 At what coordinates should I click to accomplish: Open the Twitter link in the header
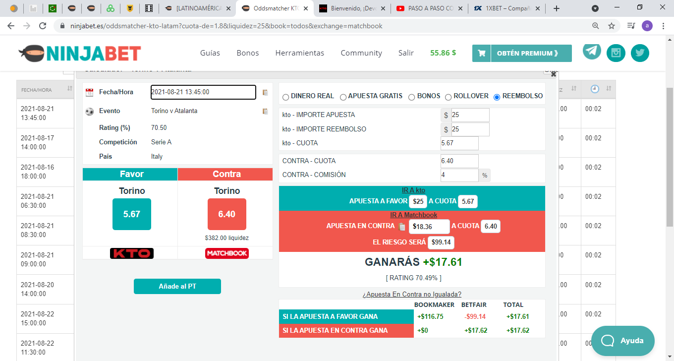[640, 53]
